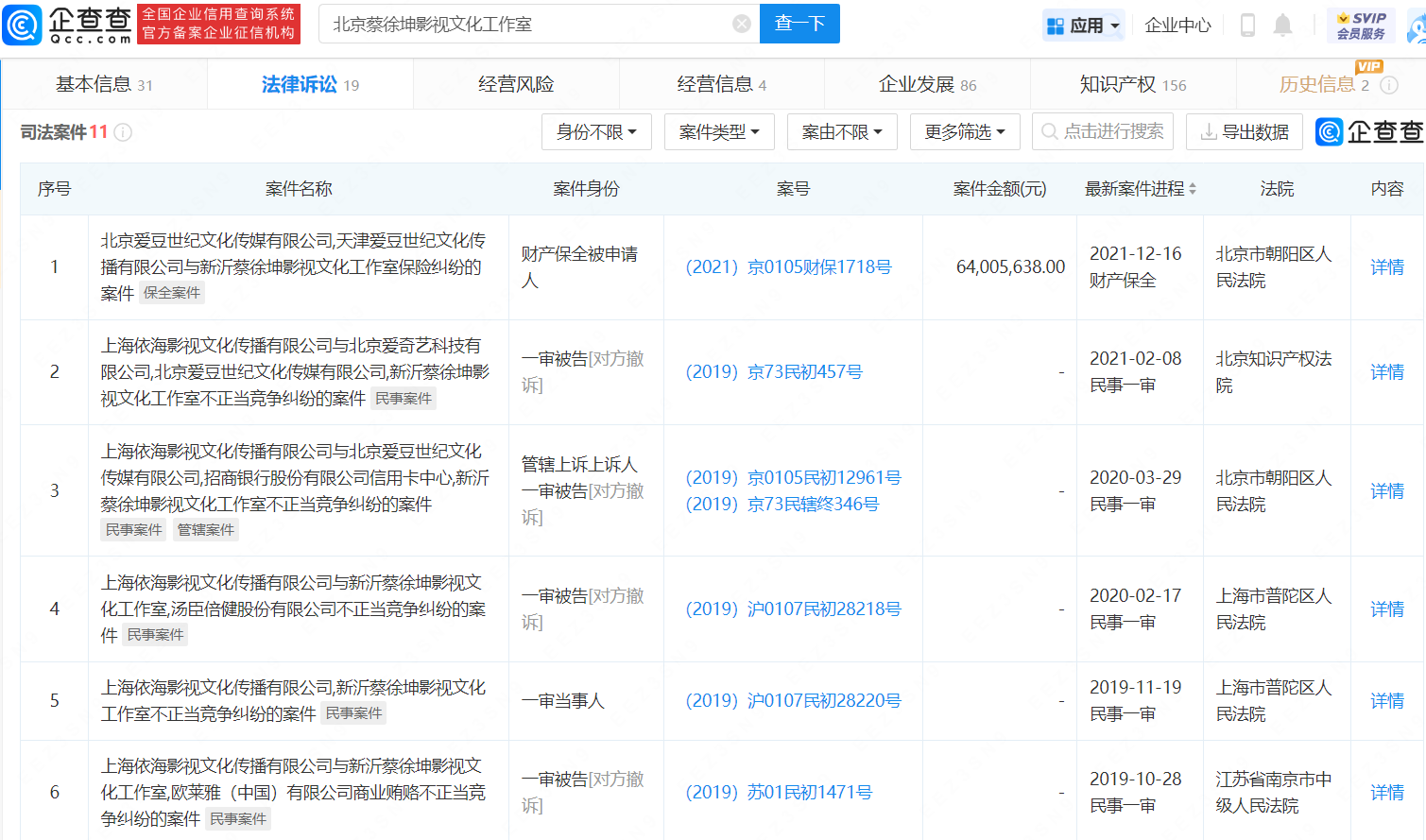Screen dimensions: 1426x840
Task: Expand the 更多筛选 dropdown
Action: [x=965, y=132]
